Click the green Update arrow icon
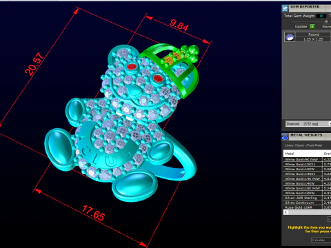331x248 pixels. (x=312, y=27)
